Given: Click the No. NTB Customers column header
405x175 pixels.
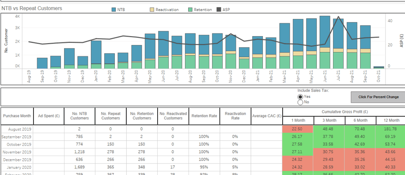Looking at the screenshot, I should [79, 116].
